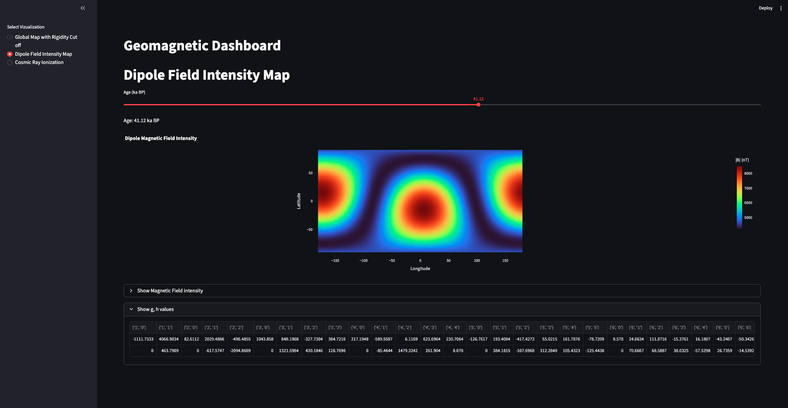Click the Age slider handle at 41.12
This screenshot has height=408, width=788.
click(x=478, y=104)
